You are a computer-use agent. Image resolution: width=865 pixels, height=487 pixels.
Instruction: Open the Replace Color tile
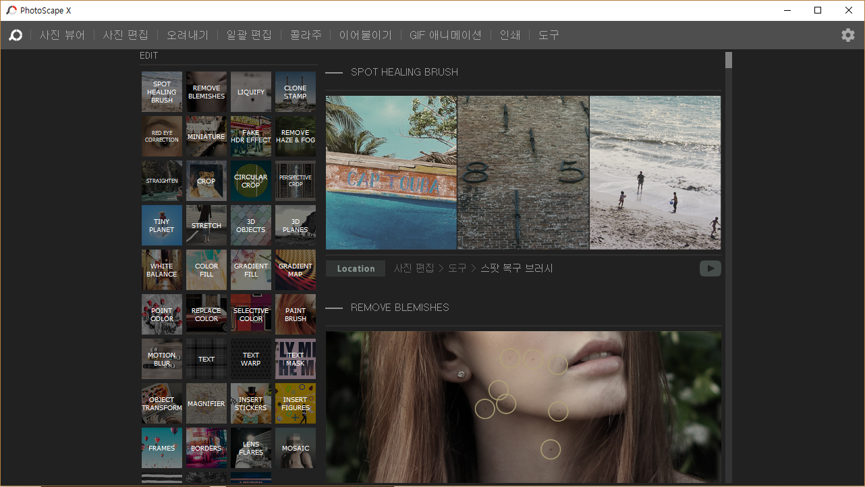point(206,314)
